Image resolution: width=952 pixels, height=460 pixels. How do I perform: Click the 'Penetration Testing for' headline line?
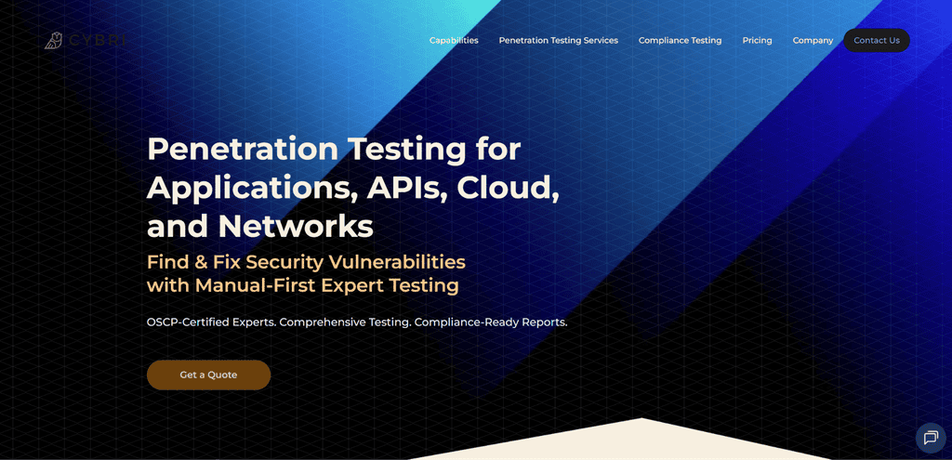[x=334, y=149]
